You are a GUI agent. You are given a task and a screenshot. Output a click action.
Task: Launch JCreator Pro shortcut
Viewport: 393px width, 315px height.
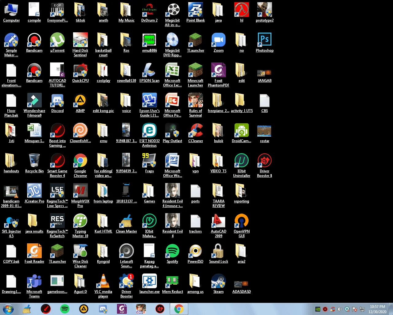pyautogui.click(x=34, y=193)
